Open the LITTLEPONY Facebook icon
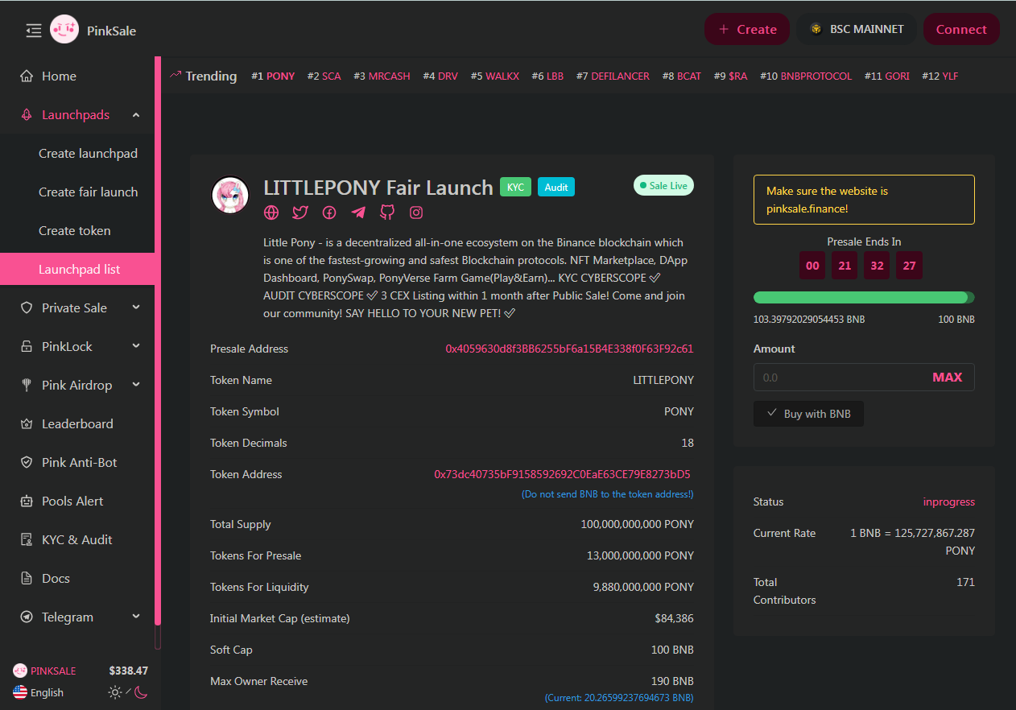1016x710 pixels. point(329,213)
